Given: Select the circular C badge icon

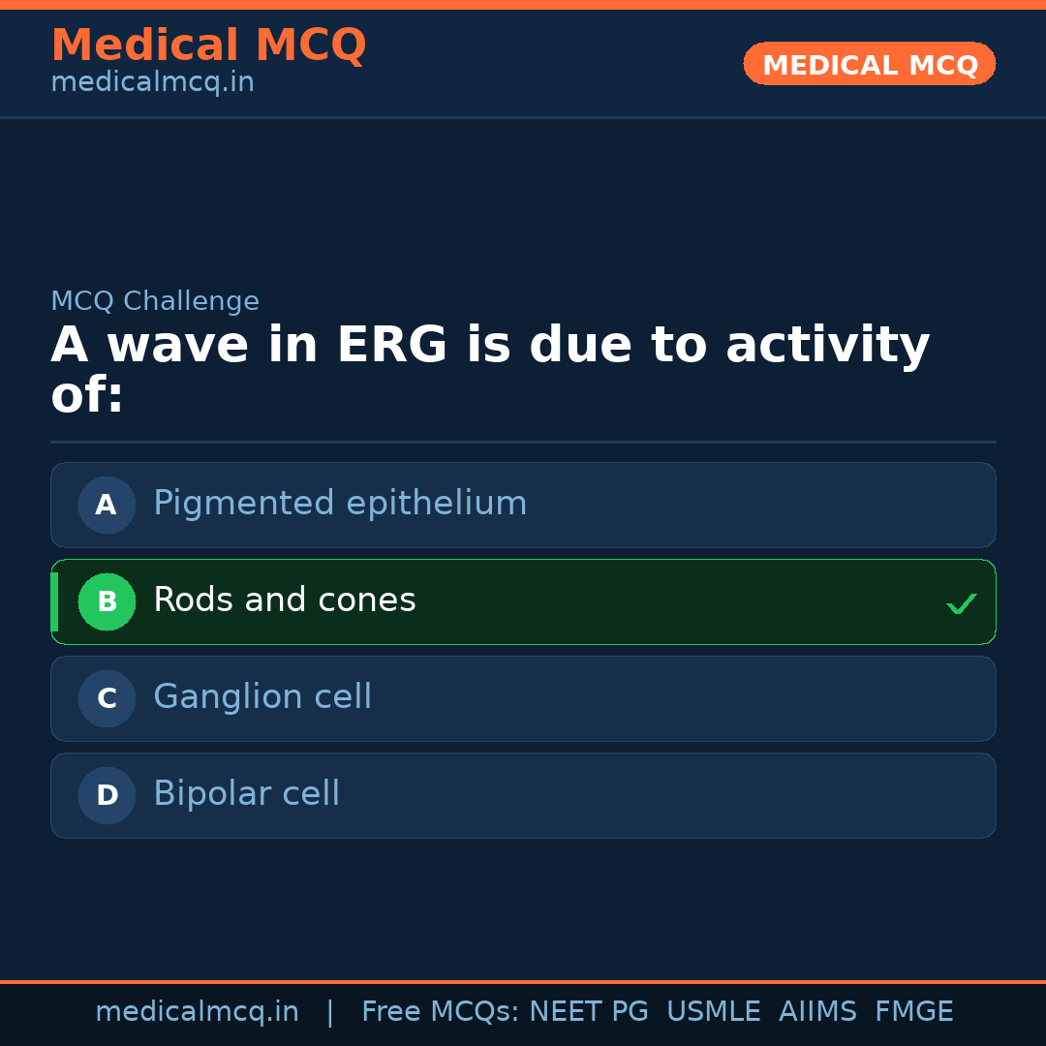Looking at the screenshot, I should (107, 698).
